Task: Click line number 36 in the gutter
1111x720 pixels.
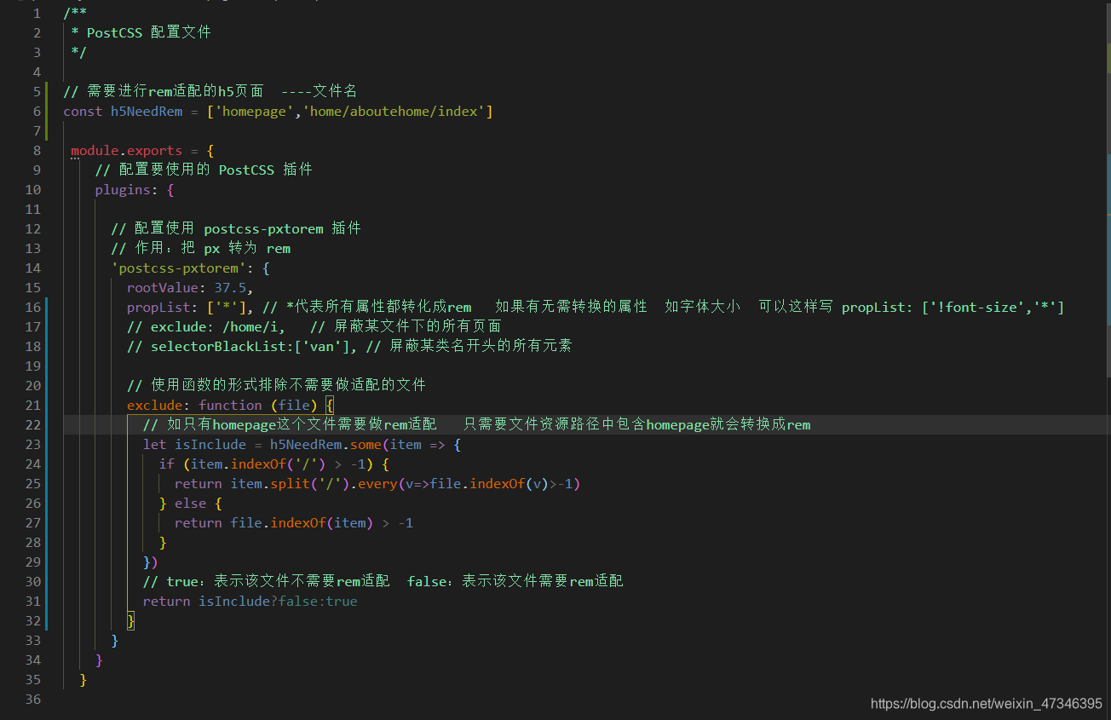Action: point(32,699)
